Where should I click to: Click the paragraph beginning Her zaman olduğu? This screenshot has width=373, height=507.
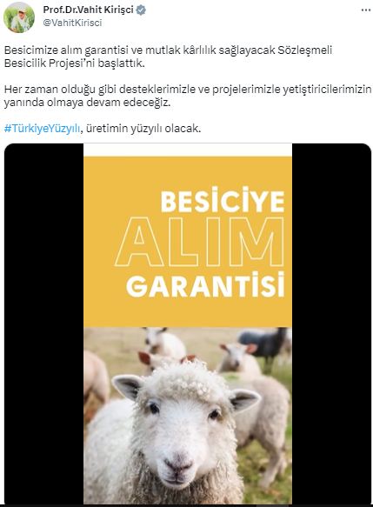click(188, 96)
